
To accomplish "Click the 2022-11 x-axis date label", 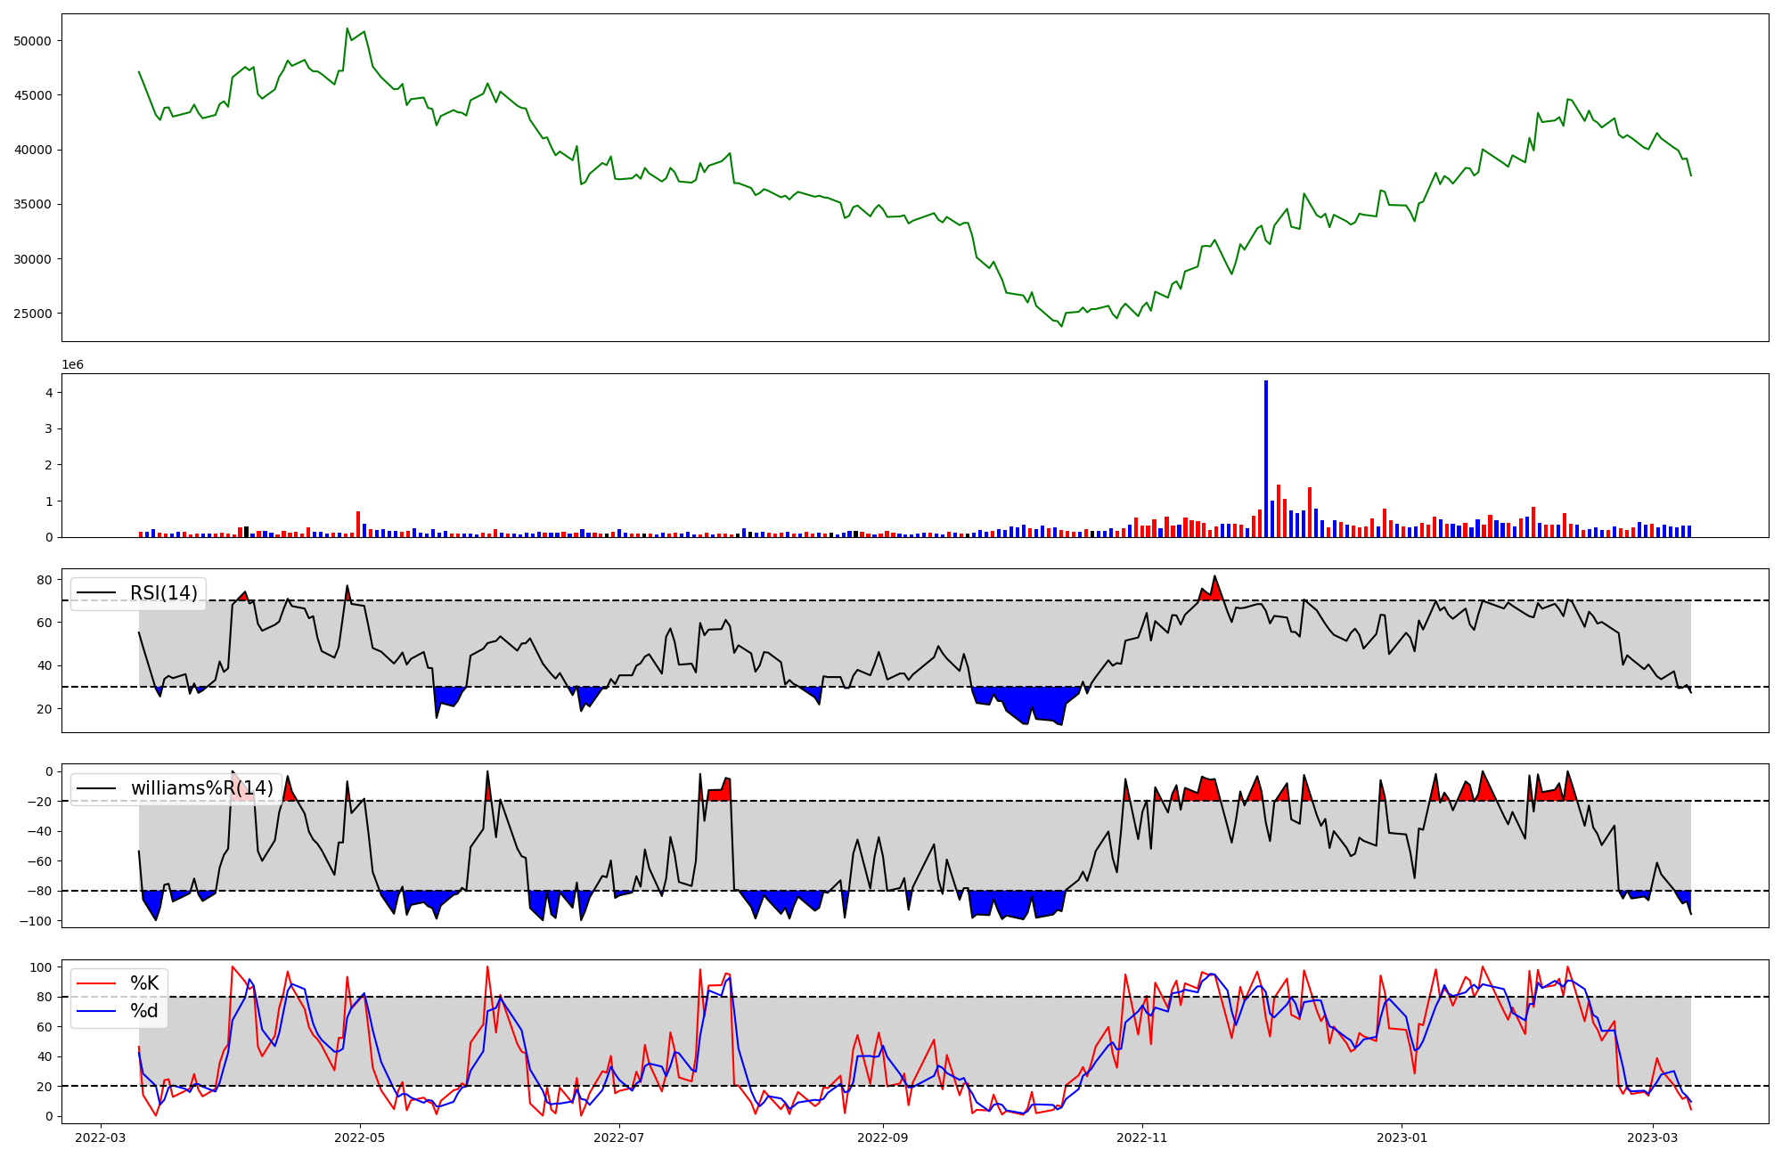I will [x=1142, y=1138].
